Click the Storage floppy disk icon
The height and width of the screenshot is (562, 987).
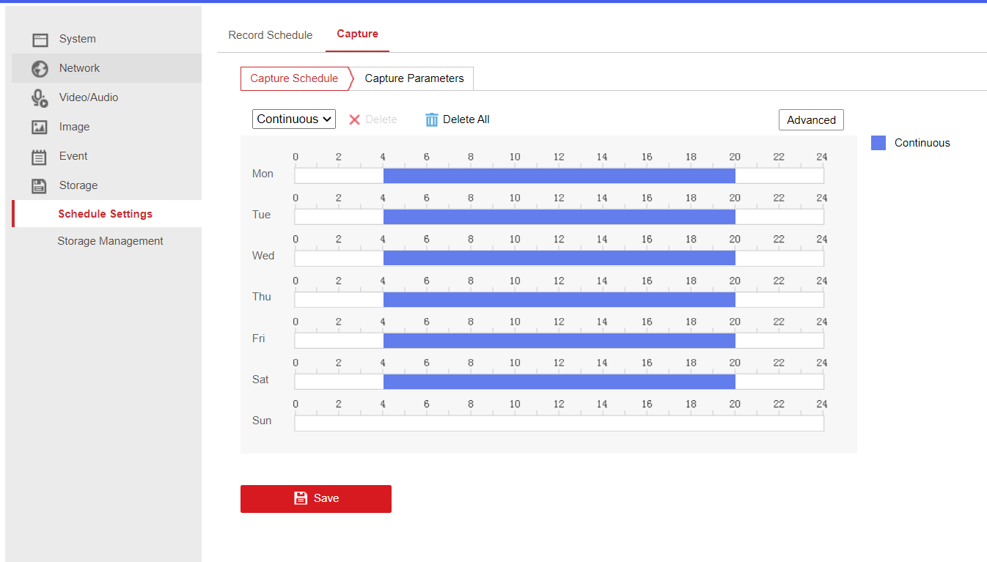40,186
